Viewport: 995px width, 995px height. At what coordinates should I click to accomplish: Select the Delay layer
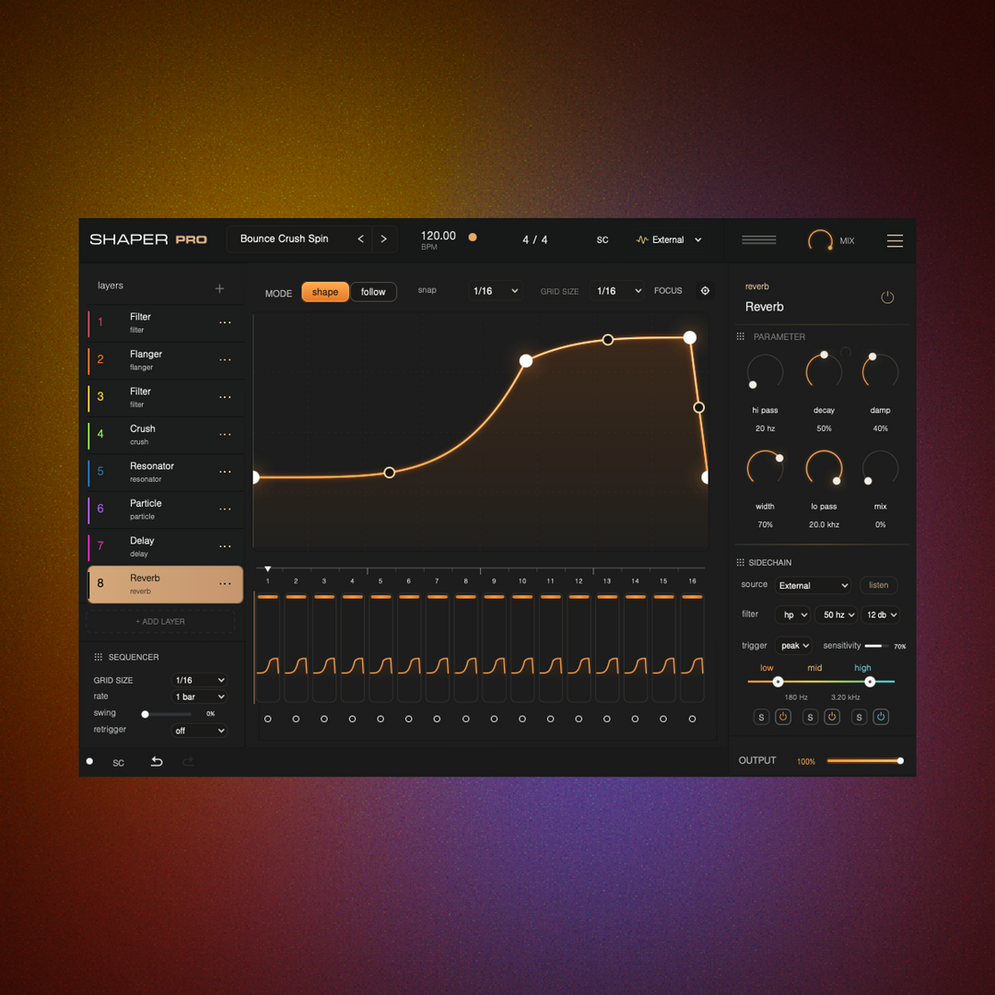pyautogui.click(x=165, y=546)
